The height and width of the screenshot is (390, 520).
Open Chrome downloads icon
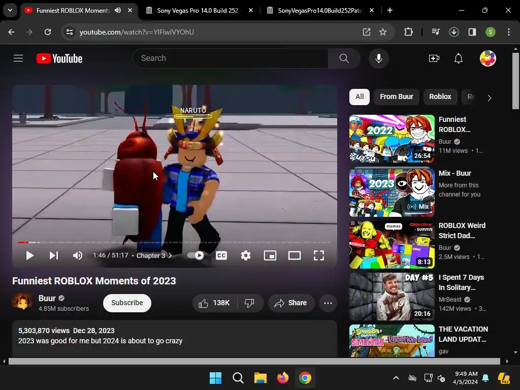453,32
